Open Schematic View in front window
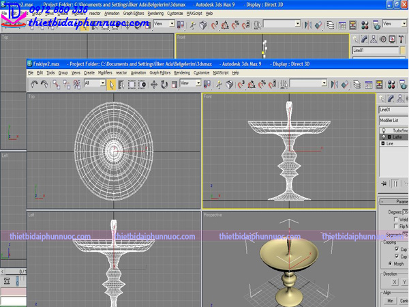This screenshot has width=409, height=307. pyautogui.click(x=379, y=85)
